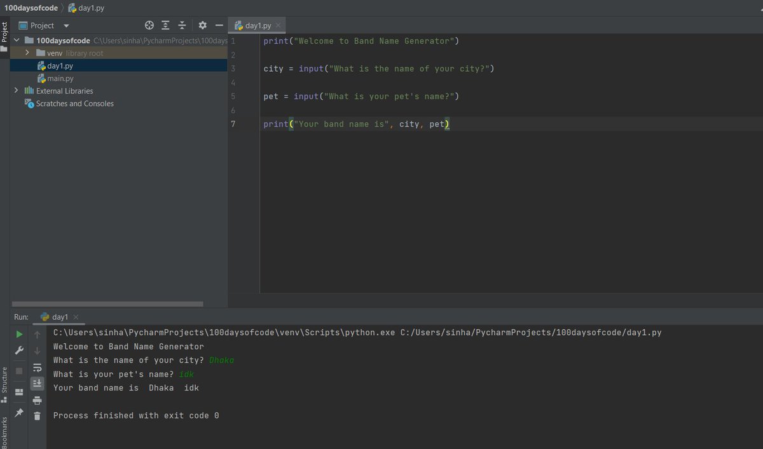Image resolution: width=763 pixels, height=449 pixels.
Task: Hide the Project panel with minus icon
Action: (219, 25)
